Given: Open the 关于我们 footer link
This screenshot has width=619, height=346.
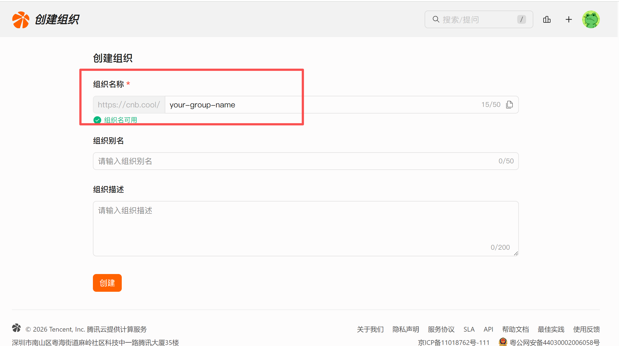Looking at the screenshot, I should click(370, 329).
